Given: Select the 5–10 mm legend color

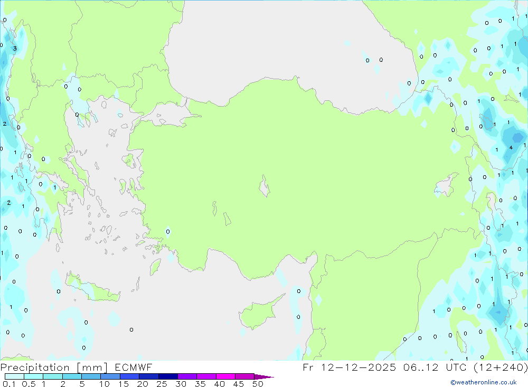Looking at the screenshot, I should (x=91, y=376).
